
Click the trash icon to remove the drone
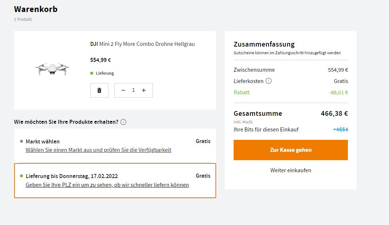99,90
